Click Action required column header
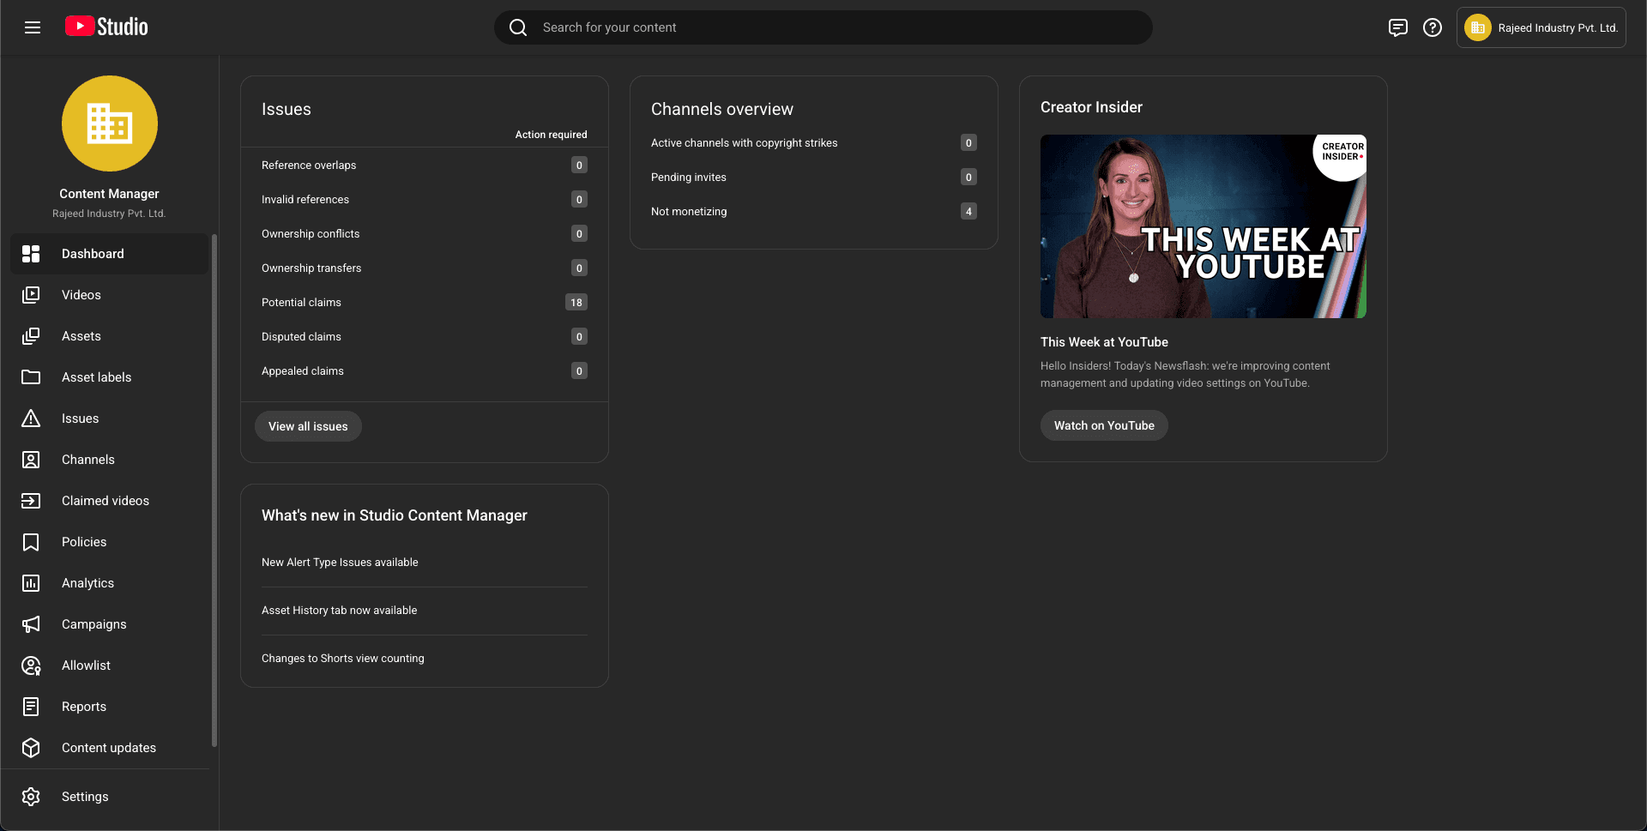 (x=551, y=135)
